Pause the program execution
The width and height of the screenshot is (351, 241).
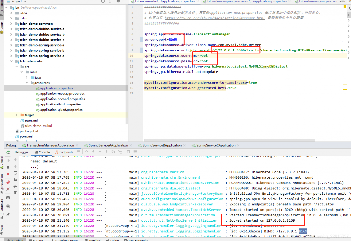point(8,167)
